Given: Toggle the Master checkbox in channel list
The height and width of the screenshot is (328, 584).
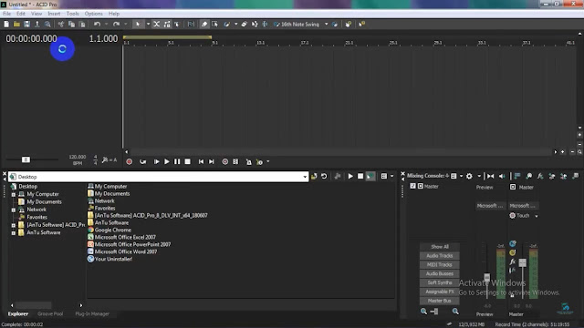Looking at the screenshot, I should pos(412,186).
